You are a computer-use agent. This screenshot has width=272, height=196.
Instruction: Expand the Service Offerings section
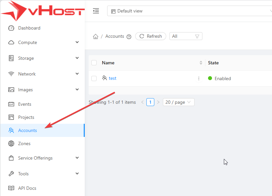point(43,158)
